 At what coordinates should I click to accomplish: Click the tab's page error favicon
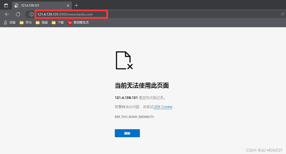(16, 6)
